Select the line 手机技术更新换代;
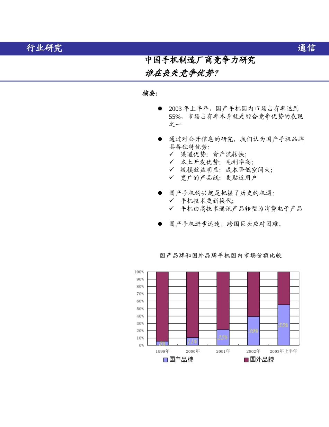The image size is (329, 427). click(207, 201)
